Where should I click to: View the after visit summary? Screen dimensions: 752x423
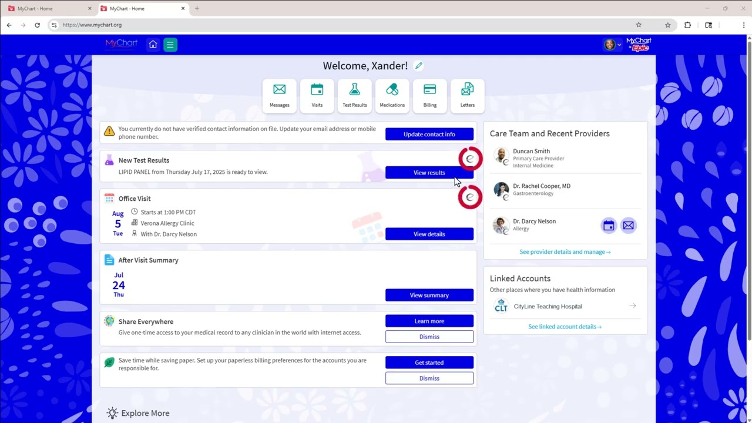click(x=429, y=296)
